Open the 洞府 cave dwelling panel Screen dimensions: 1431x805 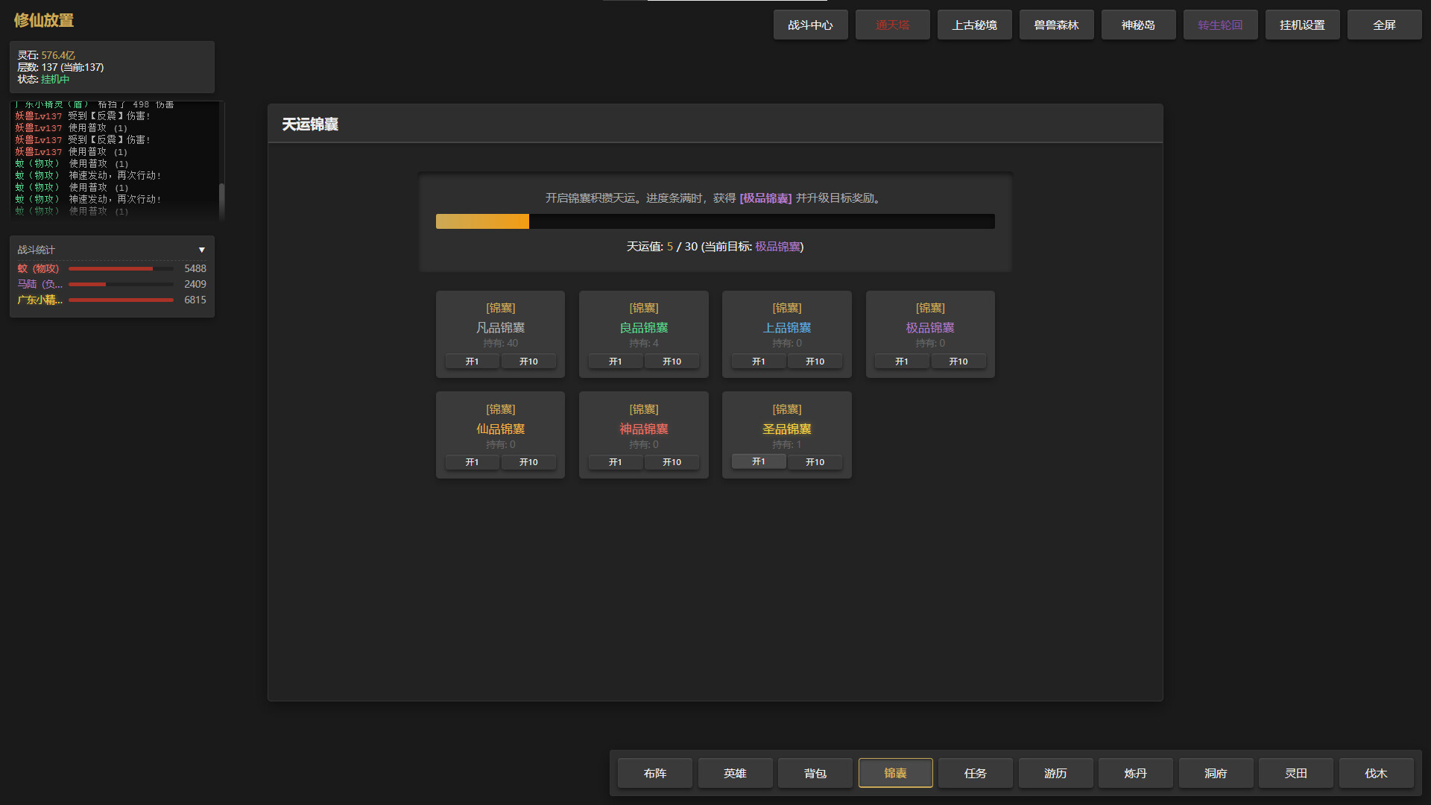[1216, 773]
